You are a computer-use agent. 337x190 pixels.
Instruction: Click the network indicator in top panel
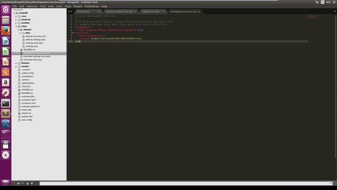point(317,2)
